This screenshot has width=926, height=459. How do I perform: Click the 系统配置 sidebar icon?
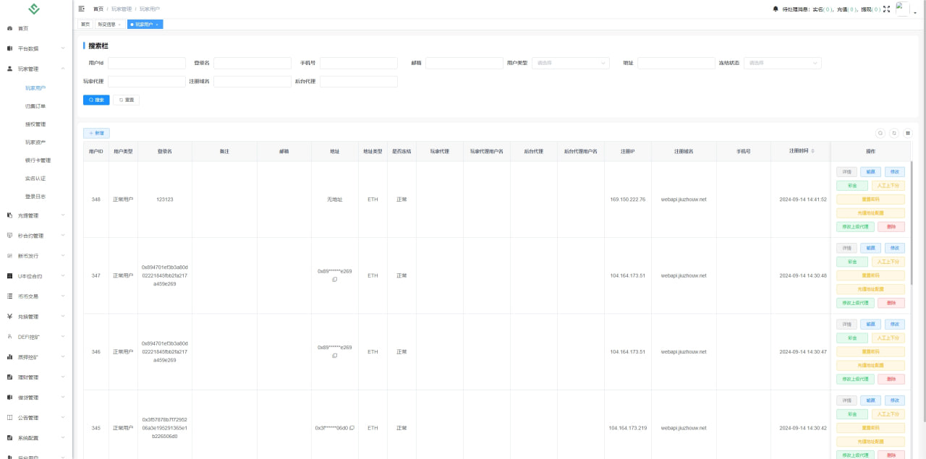[9, 438]
